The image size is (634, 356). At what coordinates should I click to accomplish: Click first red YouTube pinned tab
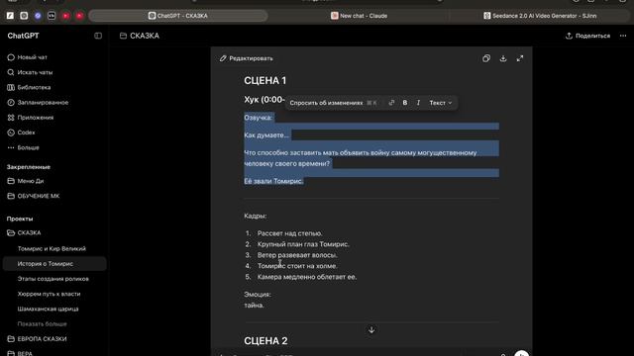[x=65, y=16]
